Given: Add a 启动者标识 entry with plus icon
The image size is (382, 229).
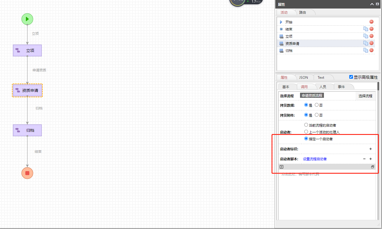Looking at the screenshot, I should tap(371, 149).
